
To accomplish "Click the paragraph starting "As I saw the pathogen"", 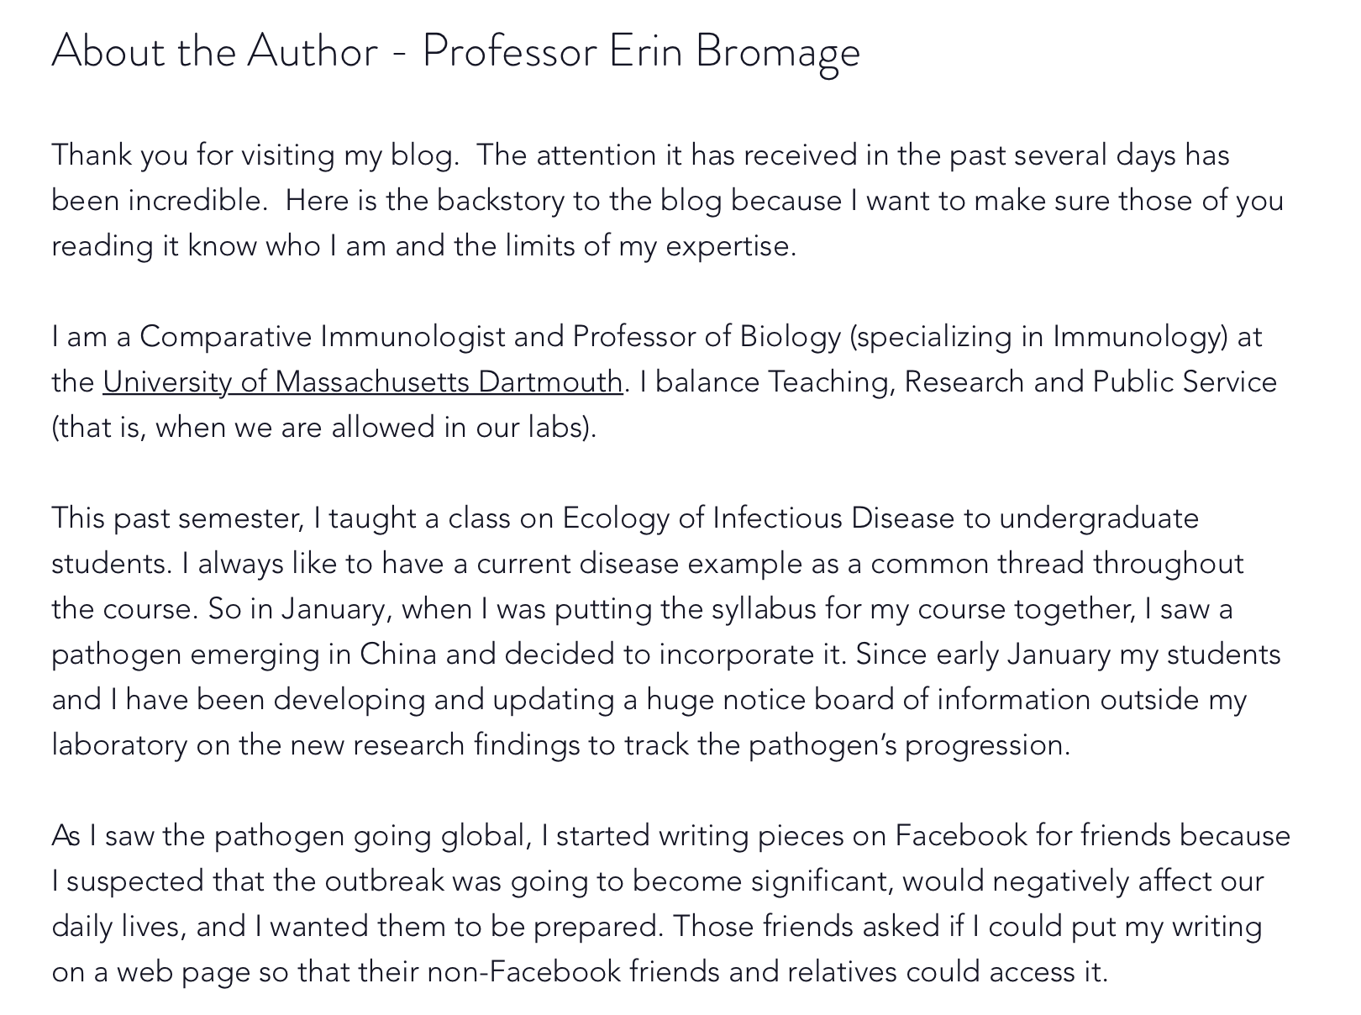I will point(671,903).
